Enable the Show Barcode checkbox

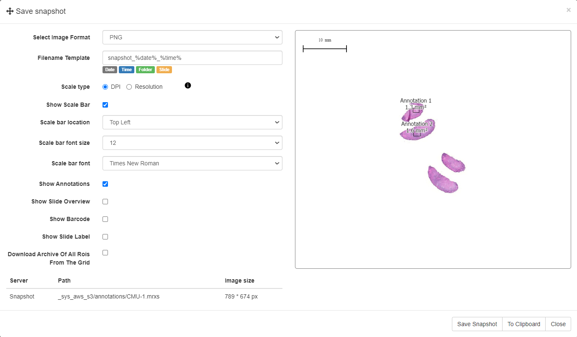tap(105, 219)
